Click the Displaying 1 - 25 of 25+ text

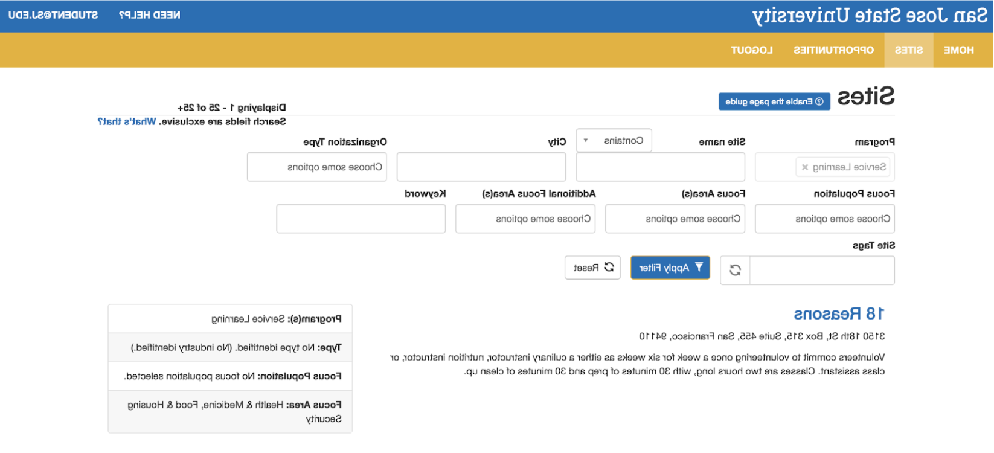[232, 108]
